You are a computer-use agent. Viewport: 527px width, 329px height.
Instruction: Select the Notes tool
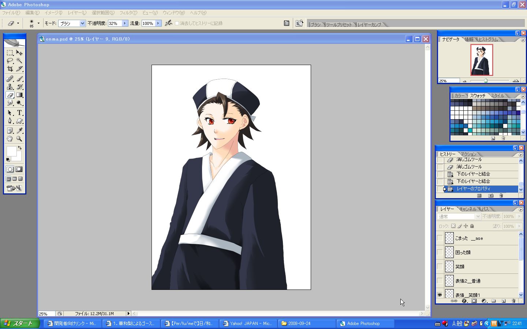coord(10,131)
